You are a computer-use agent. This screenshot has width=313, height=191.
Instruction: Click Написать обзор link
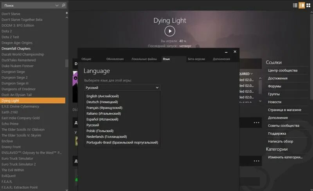281,141
